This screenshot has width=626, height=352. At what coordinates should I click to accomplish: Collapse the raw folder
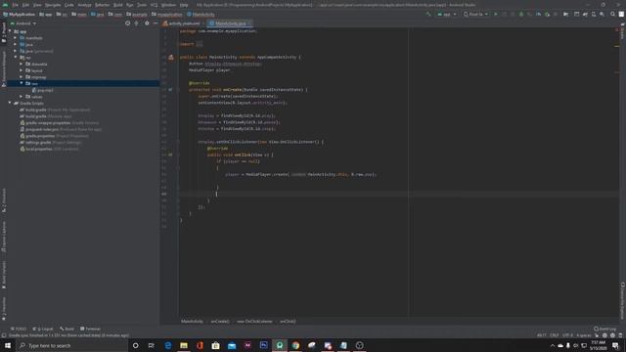[x=22, y=83]
